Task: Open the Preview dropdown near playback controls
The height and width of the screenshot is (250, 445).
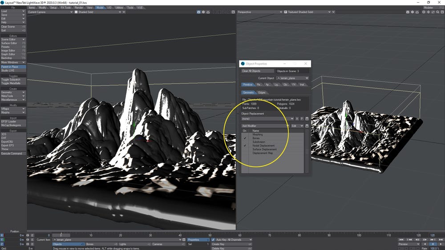Action: pyautogui.click(x=409, y=244)
